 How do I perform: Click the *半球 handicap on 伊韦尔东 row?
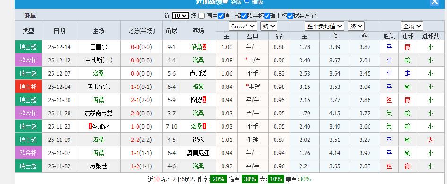click(x=253, y=87)
